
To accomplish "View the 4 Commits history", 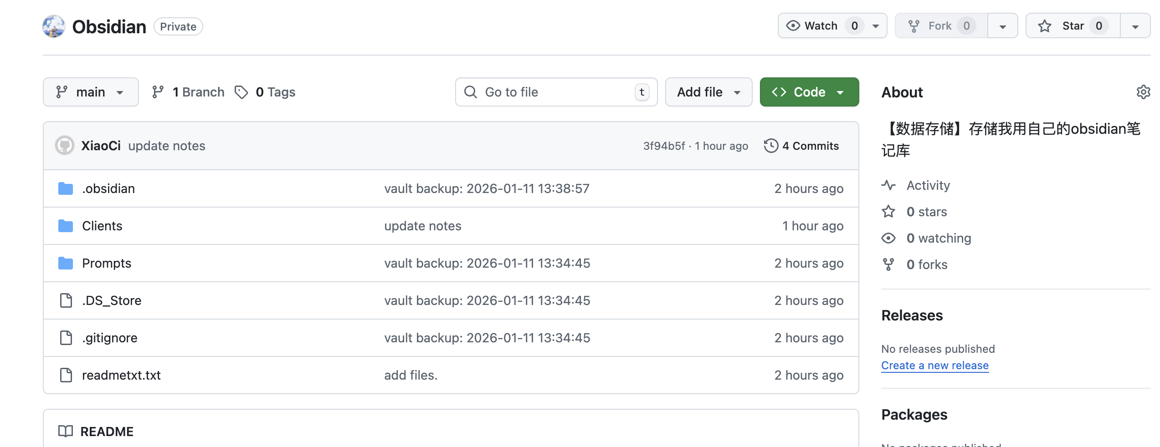I will [x=802, y=146].
